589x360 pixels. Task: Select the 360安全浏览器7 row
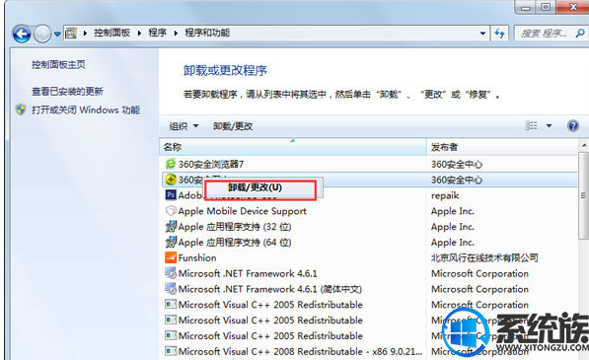click(x=370, y=164)
